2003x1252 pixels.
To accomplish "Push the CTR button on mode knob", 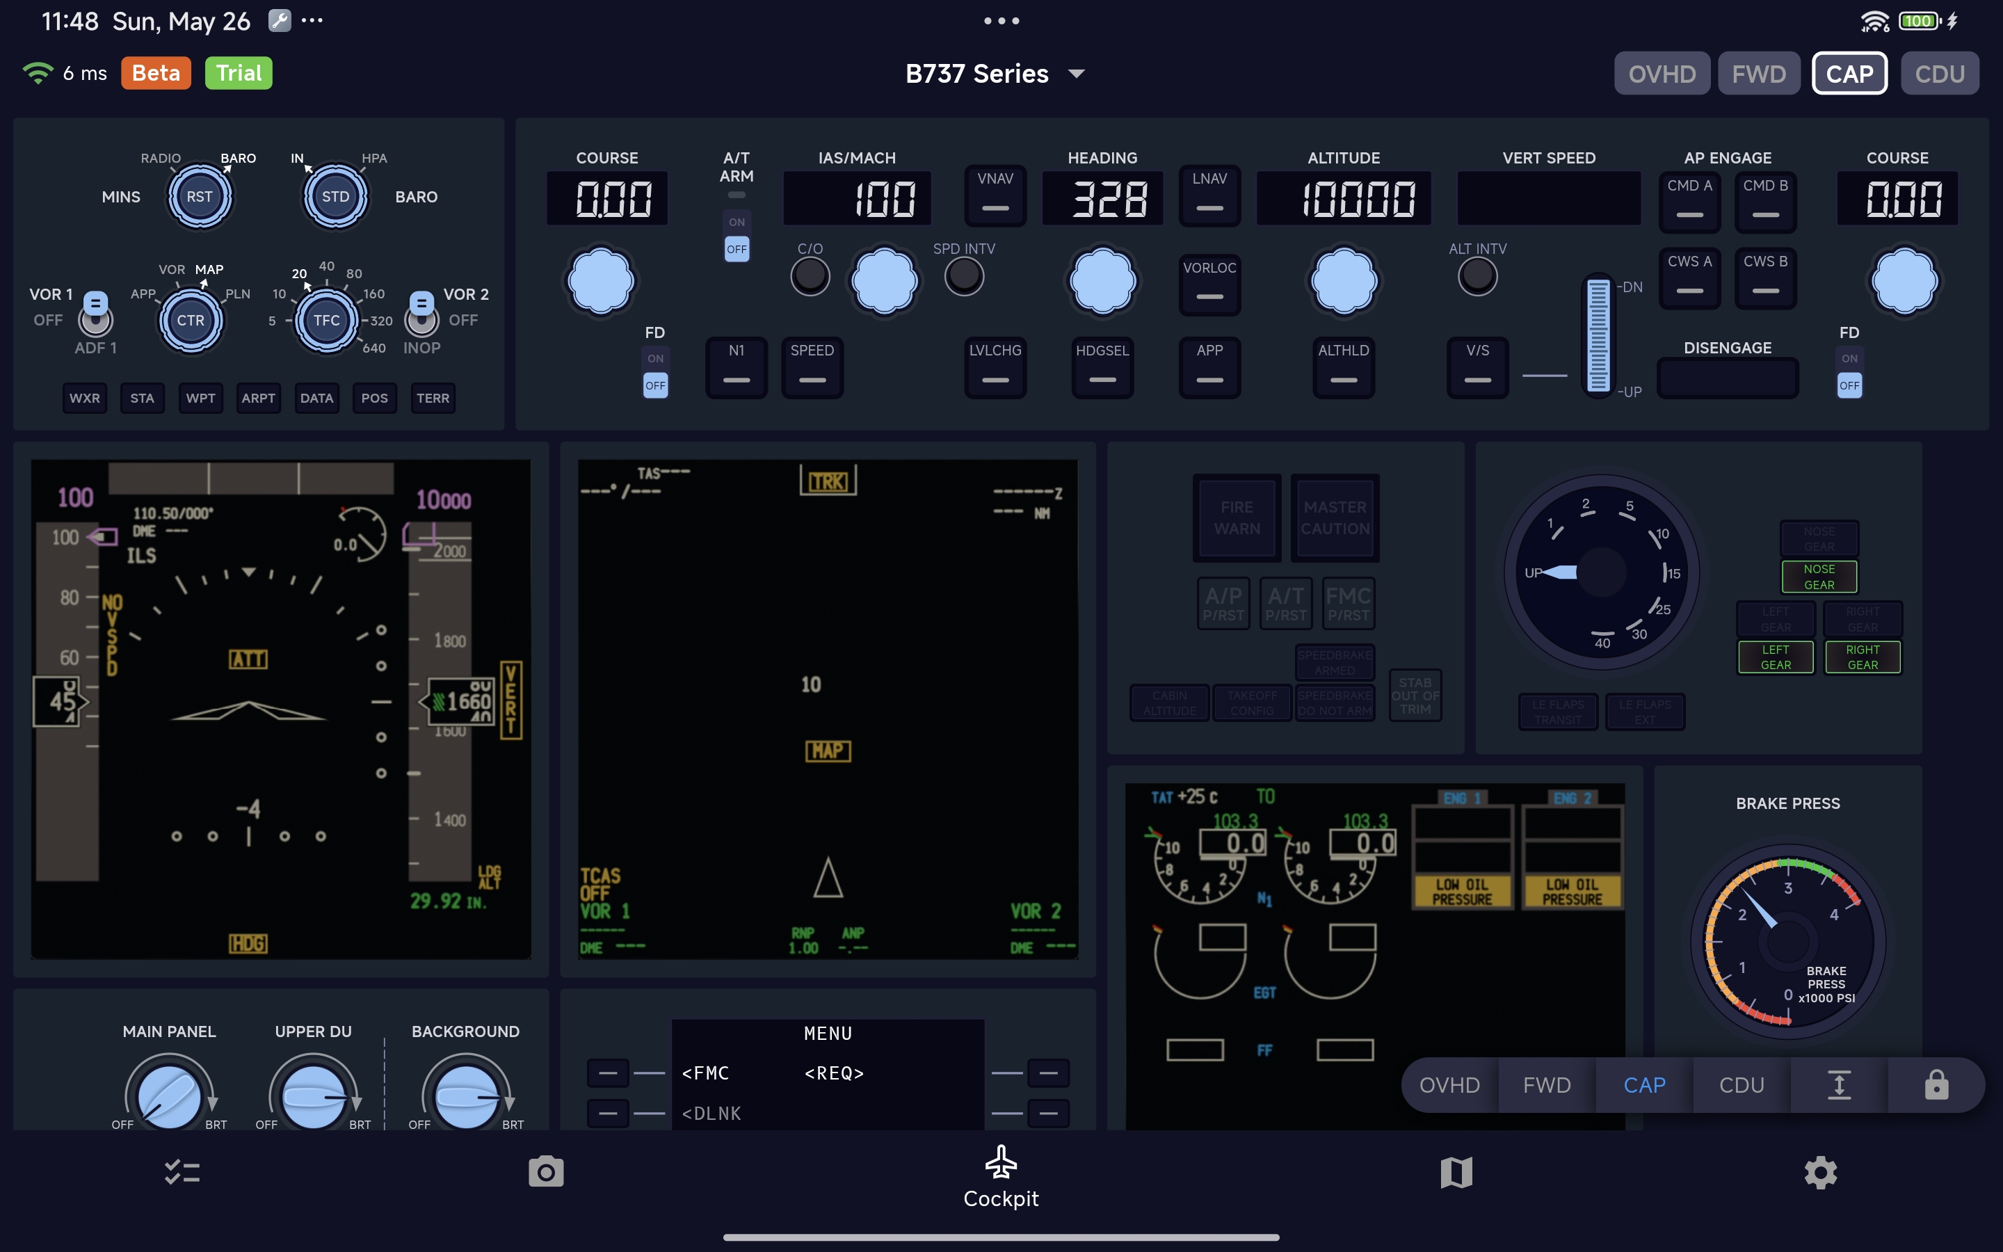I will tap(191, 321).
